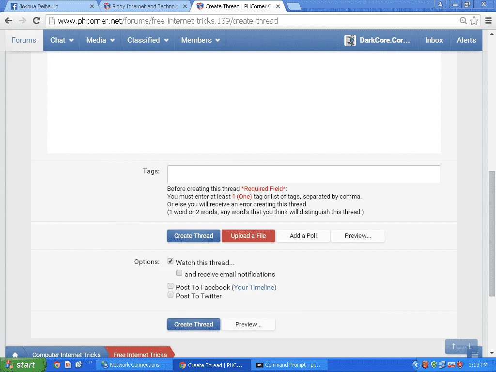Viewport: 496px width, 372px height.
Task: Click the browser forward arrow
Action: 22,21
